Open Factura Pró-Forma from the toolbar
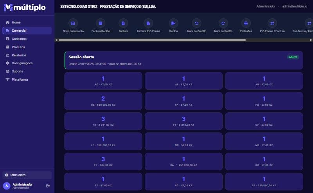 click(x=148, y=23)
